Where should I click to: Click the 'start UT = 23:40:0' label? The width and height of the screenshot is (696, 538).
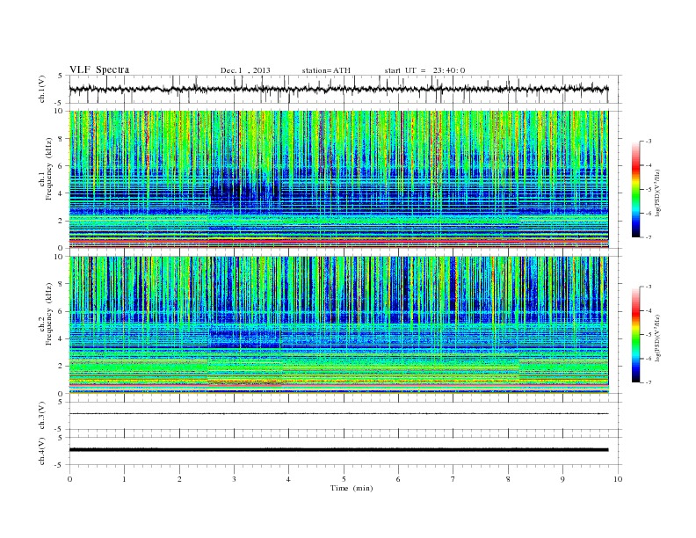point(424,70)
